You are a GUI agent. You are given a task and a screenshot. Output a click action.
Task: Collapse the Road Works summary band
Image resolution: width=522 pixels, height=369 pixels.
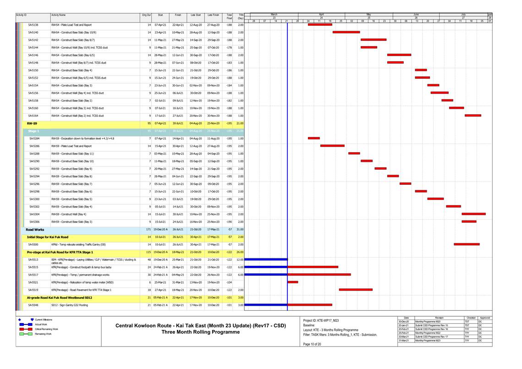click(35, 229)
